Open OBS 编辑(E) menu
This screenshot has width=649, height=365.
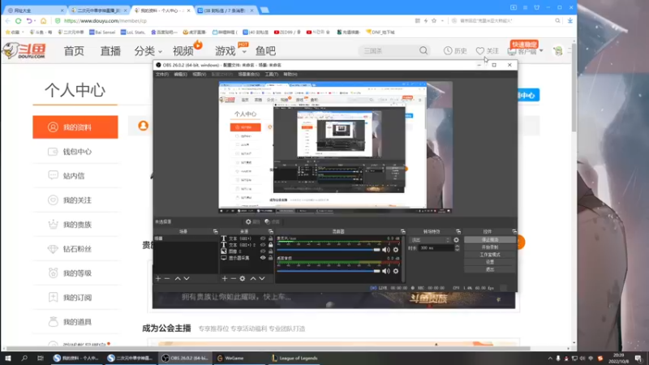click(180, 75)
